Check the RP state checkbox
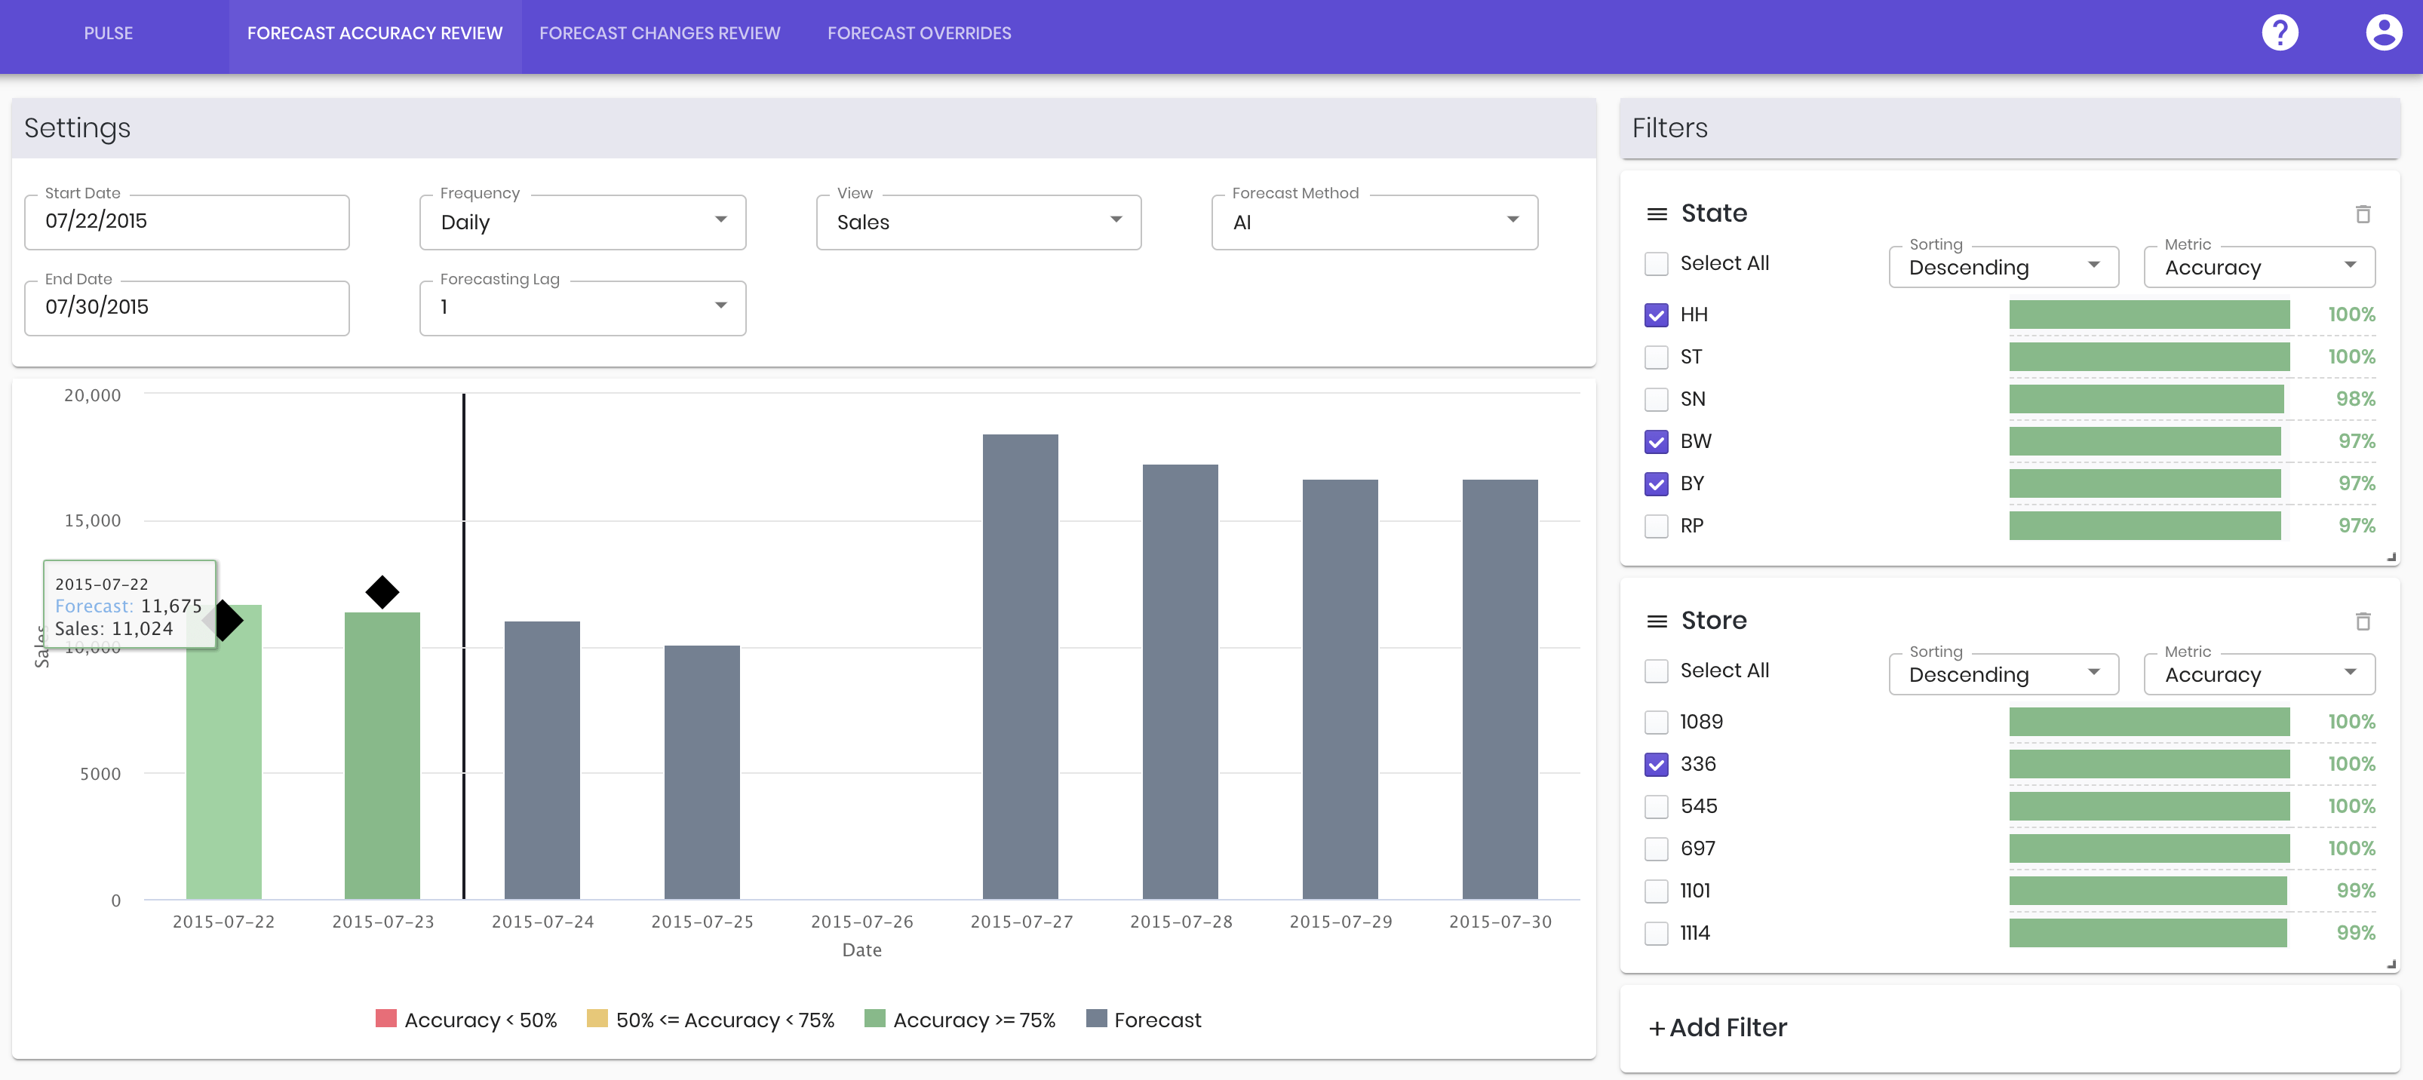The image size is (2423, 1080). (x=1656, y=526)
